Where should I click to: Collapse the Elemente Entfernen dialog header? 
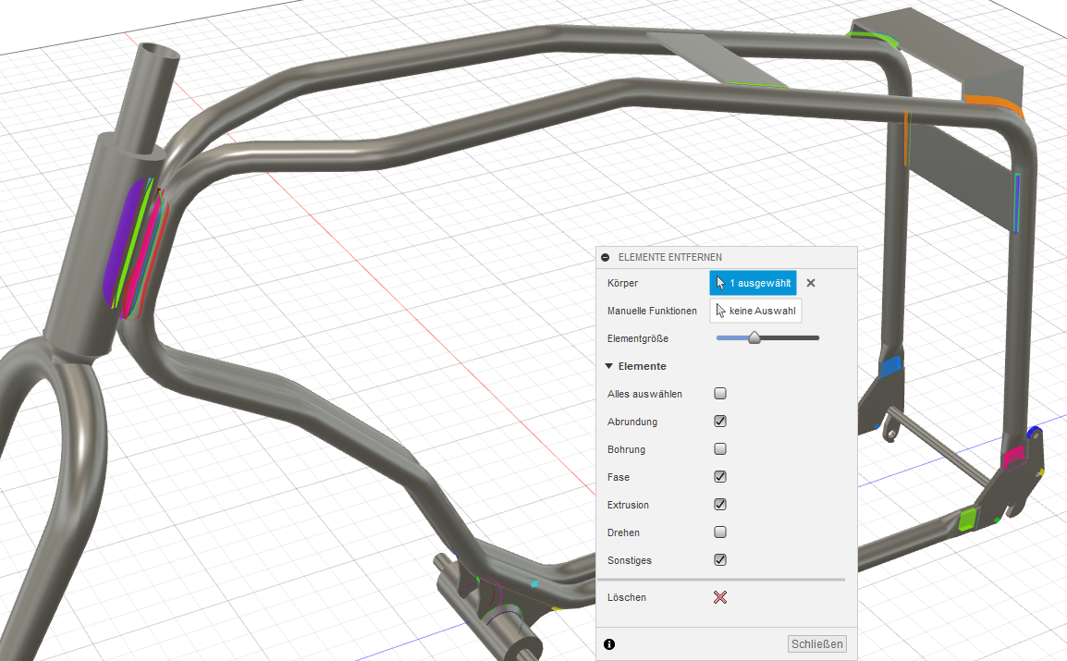[x=606, y=256]
